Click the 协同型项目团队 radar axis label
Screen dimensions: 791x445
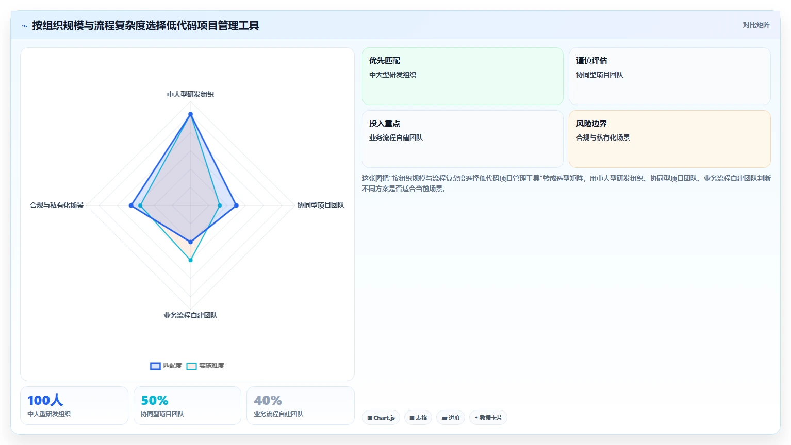[x=321, y=205]
